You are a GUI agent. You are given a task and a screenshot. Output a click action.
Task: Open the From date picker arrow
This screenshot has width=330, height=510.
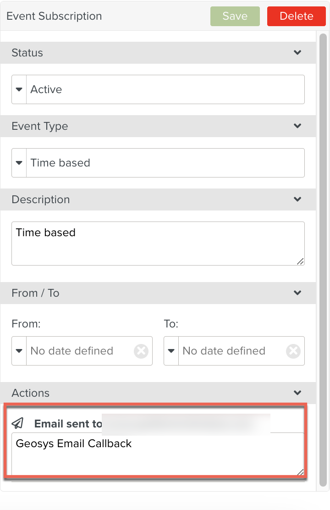click(19, 351)
